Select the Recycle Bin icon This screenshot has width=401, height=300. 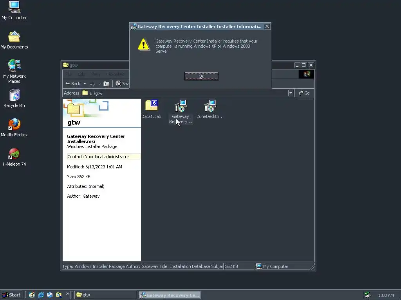tap(14, 98)
